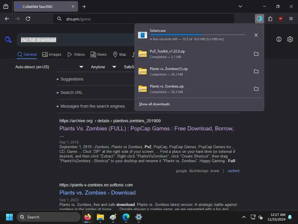Open the Anytime time range dropdown

coord(103,67)
